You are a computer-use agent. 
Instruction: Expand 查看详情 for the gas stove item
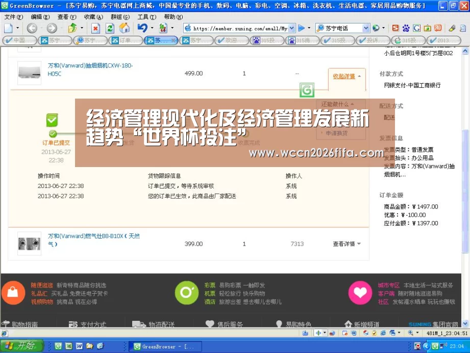347,244
